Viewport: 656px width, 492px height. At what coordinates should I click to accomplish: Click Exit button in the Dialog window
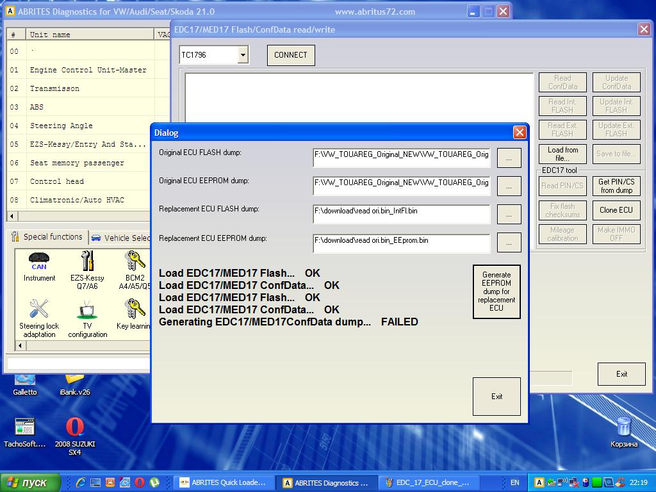point(496,396)
